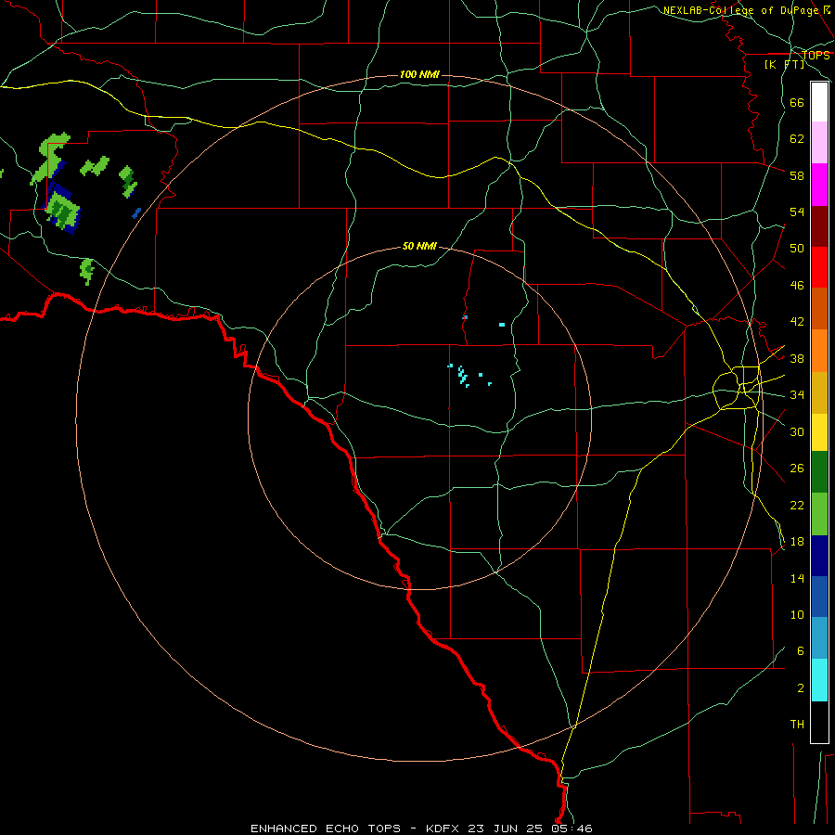The image size is (835, 835).
Task: Click the '26' legend value
Action: tap(797, 469)
